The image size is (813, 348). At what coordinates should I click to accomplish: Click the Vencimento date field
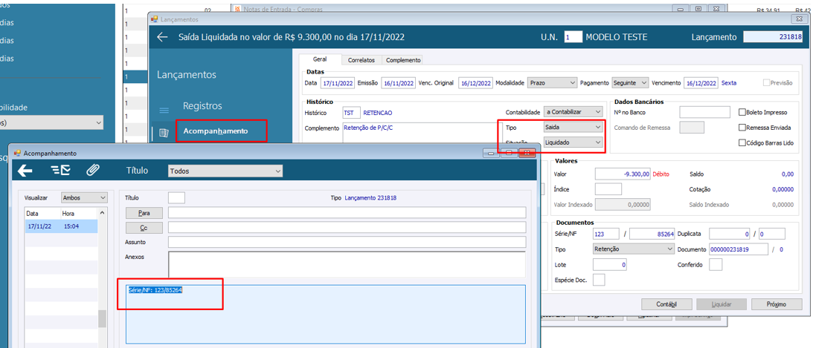(701, 83)
